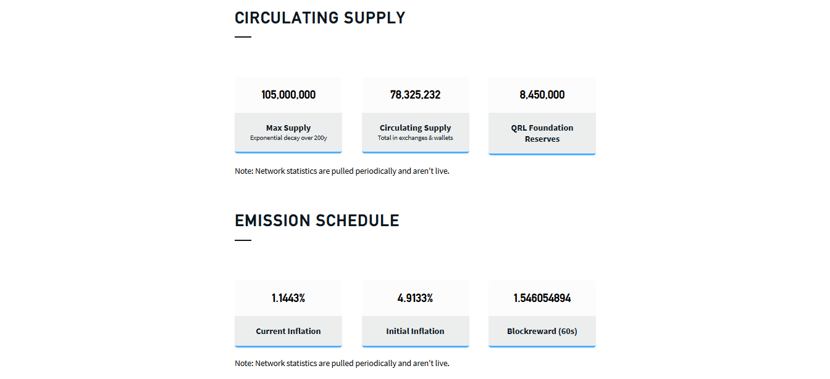The height and width of the screenshot is (379, 830).
Task: Select the 1.1443% inflation value
Action: 288,298
